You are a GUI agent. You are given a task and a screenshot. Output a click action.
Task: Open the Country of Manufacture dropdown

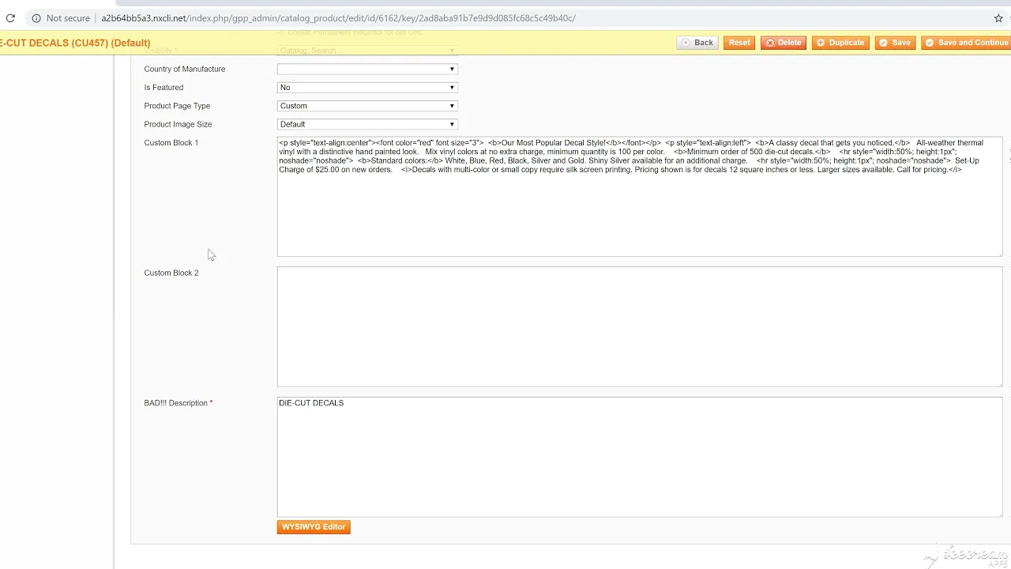pos(367,69)
